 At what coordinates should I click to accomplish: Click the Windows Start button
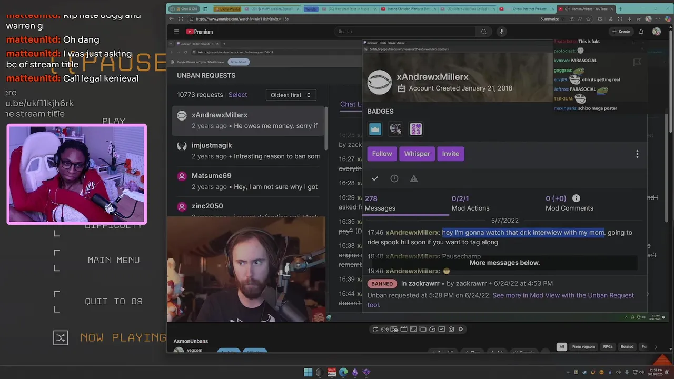[309, 372]
